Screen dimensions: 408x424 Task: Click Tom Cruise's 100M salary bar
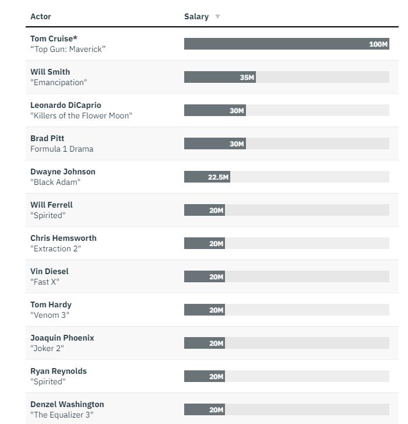pyautogui.click(x=286, y=44)
